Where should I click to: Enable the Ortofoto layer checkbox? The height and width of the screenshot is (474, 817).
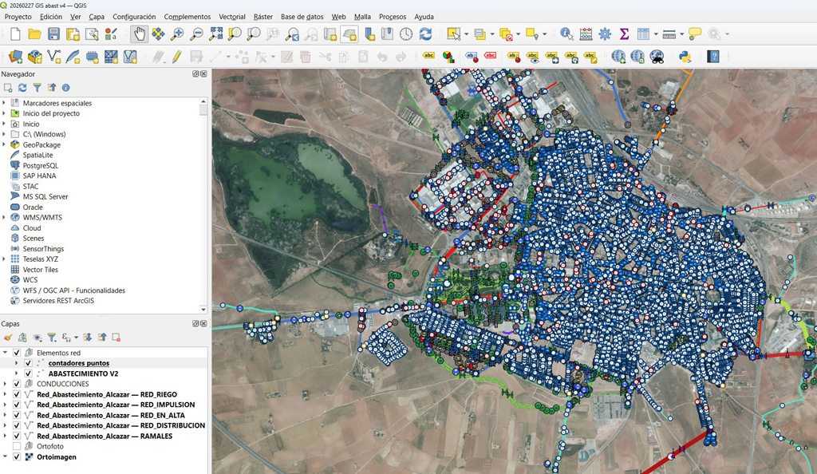tap(17, 447)
